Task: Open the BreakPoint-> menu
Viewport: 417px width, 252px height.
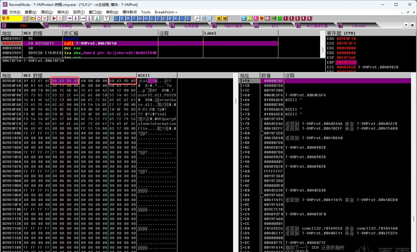Action: (x=166, y=12)
